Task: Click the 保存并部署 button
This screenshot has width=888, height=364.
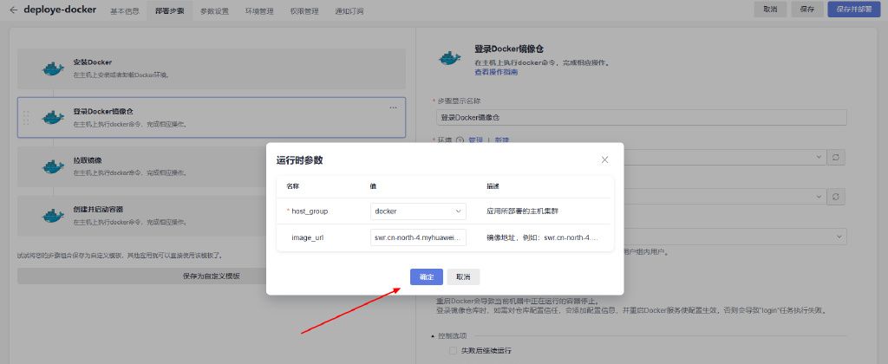Action: [854, 9]
